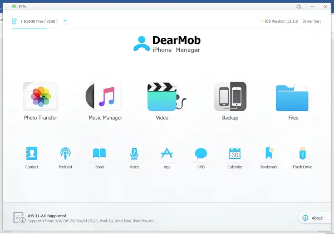Click the iOS supported info document icon
This screenshot has width=334, height=234.
[x=19, y=217]
